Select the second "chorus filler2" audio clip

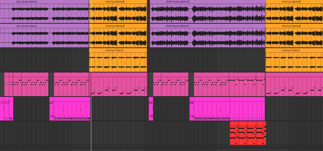294,60
